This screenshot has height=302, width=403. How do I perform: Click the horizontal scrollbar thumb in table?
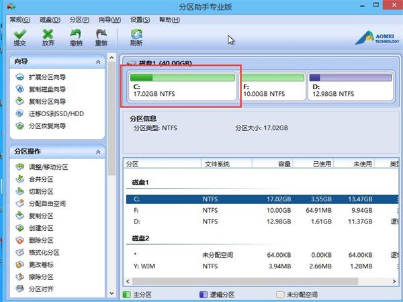coord(245,281)
